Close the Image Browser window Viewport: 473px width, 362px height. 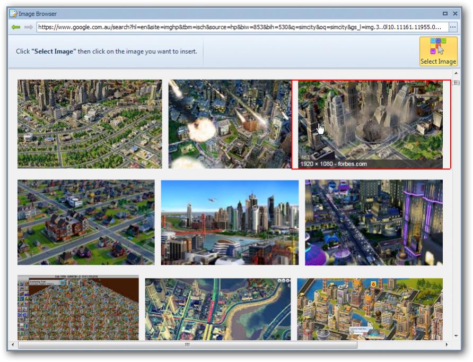(x=455, y=14)
